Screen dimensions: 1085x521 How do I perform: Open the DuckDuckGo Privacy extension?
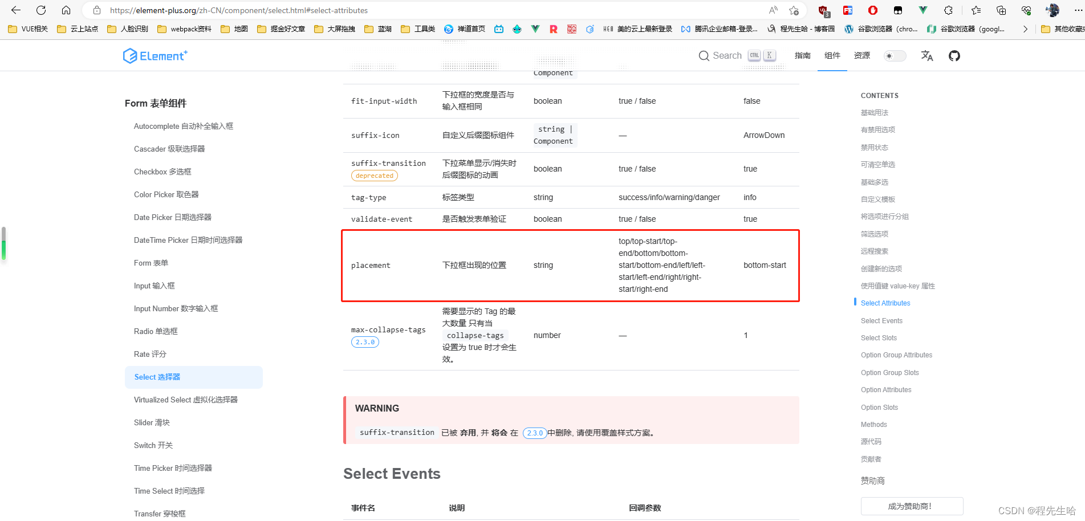pyautogui.click(x=897, y=10)
